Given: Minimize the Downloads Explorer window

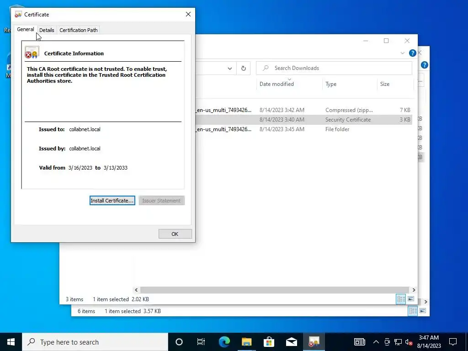Looking at the screenshot, I should 366,41.
